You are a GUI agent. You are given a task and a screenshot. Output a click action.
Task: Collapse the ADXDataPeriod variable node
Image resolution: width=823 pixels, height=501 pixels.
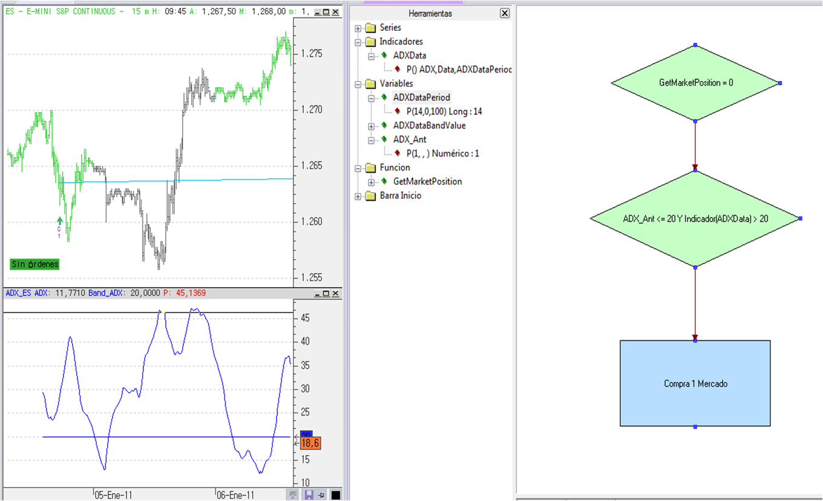point(372,98)
